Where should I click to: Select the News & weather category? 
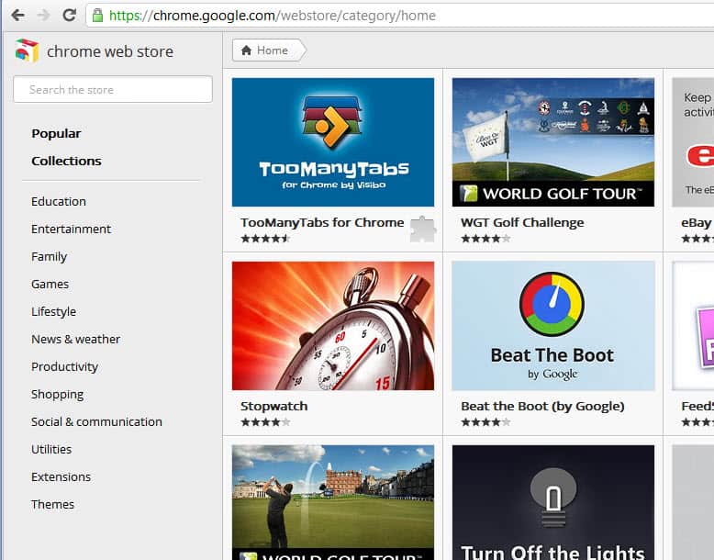pyautogui.click(x=76, y=339)
